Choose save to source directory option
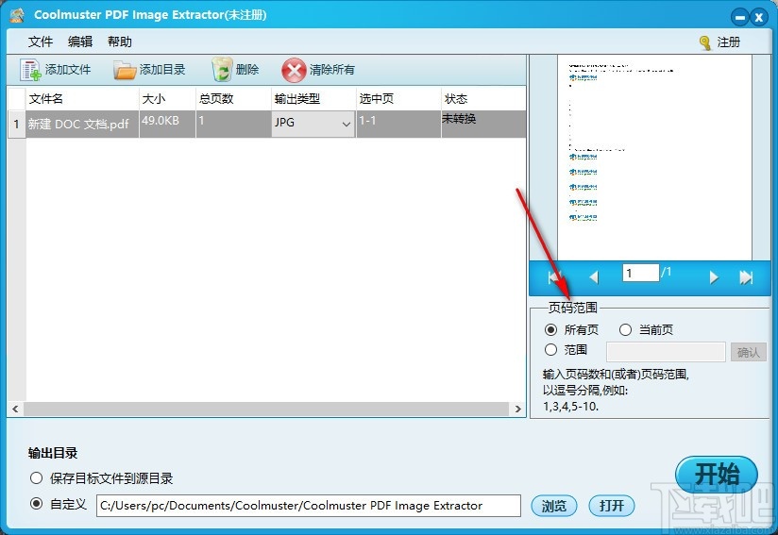This screenshot has height=535, width=778. (x=36, y=478)
